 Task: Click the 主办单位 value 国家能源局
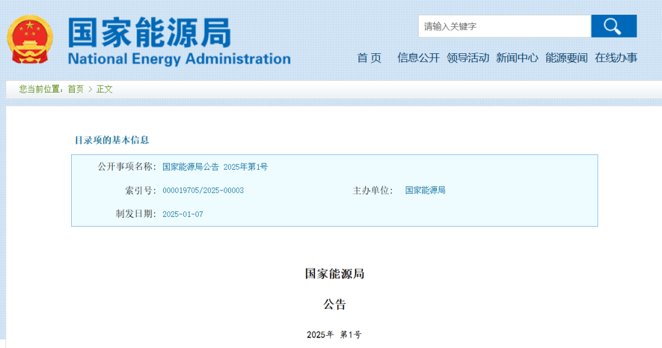[425, 191]
